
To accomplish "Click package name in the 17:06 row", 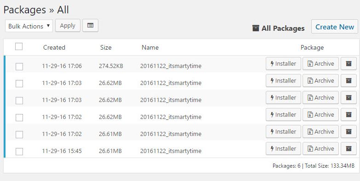I will 171,66.
